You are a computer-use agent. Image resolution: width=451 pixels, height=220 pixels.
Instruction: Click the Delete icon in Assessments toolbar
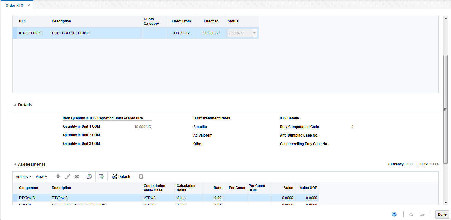[77, 176]
